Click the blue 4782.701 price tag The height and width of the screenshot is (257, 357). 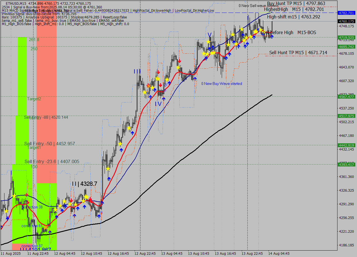coord(346,13)
